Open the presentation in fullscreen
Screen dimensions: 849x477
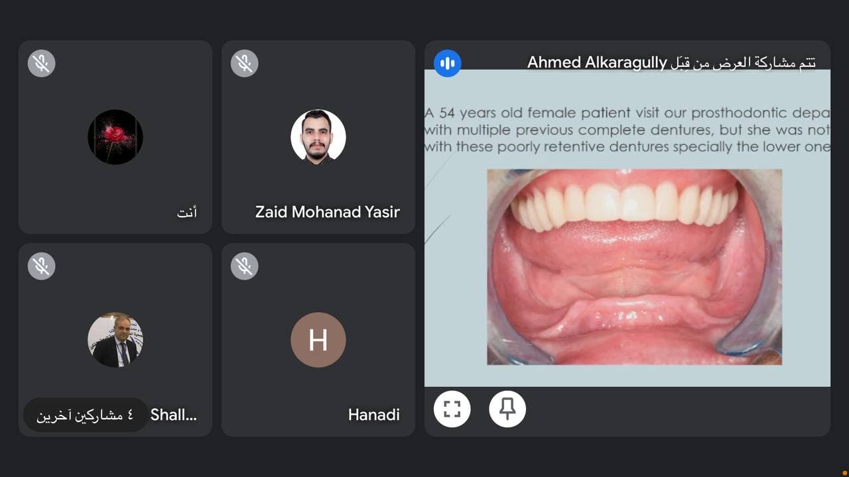coord(452,409)
